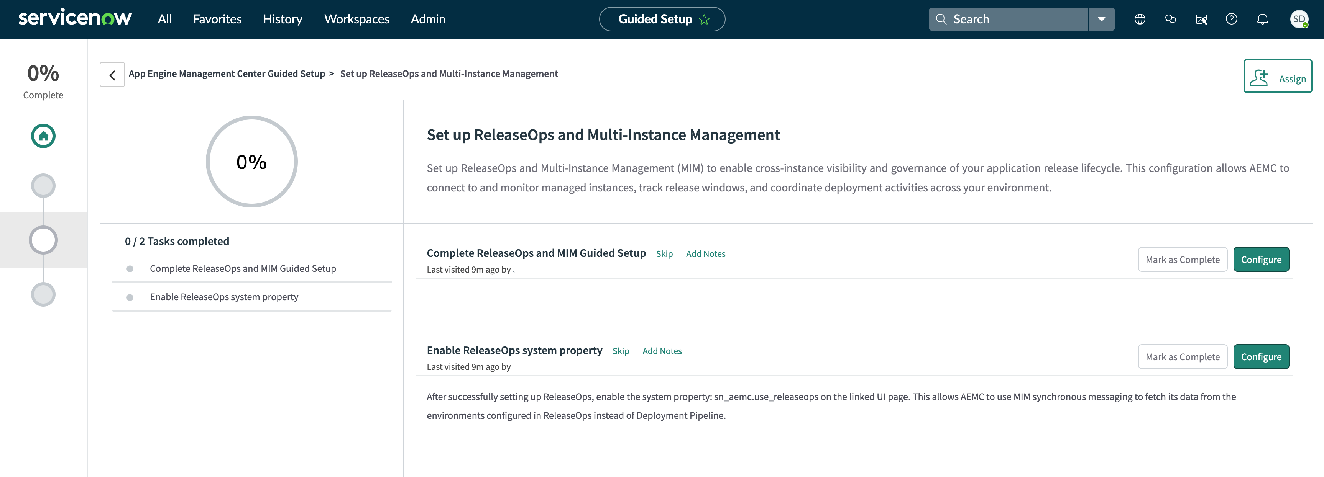Click the Complete ReleaseOps and MIM Guided Setup heading
Viewport: 1324px width, 477px height.
point(536,253)
